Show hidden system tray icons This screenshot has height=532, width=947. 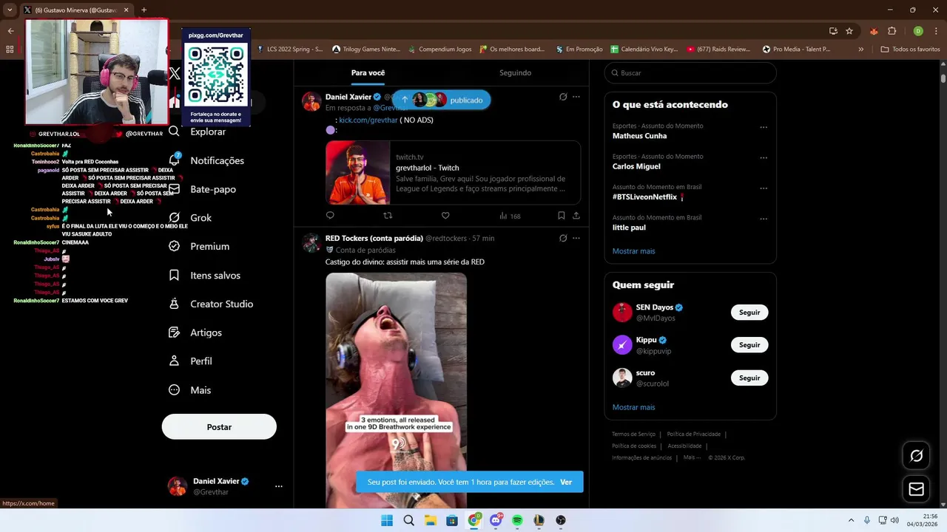coord(851,520)
